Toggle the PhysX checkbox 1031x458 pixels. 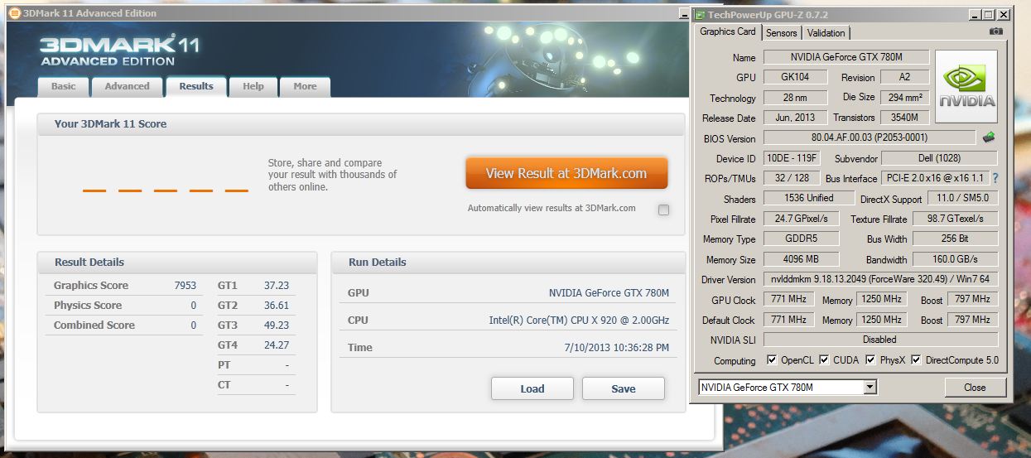[x=870, y=359]
